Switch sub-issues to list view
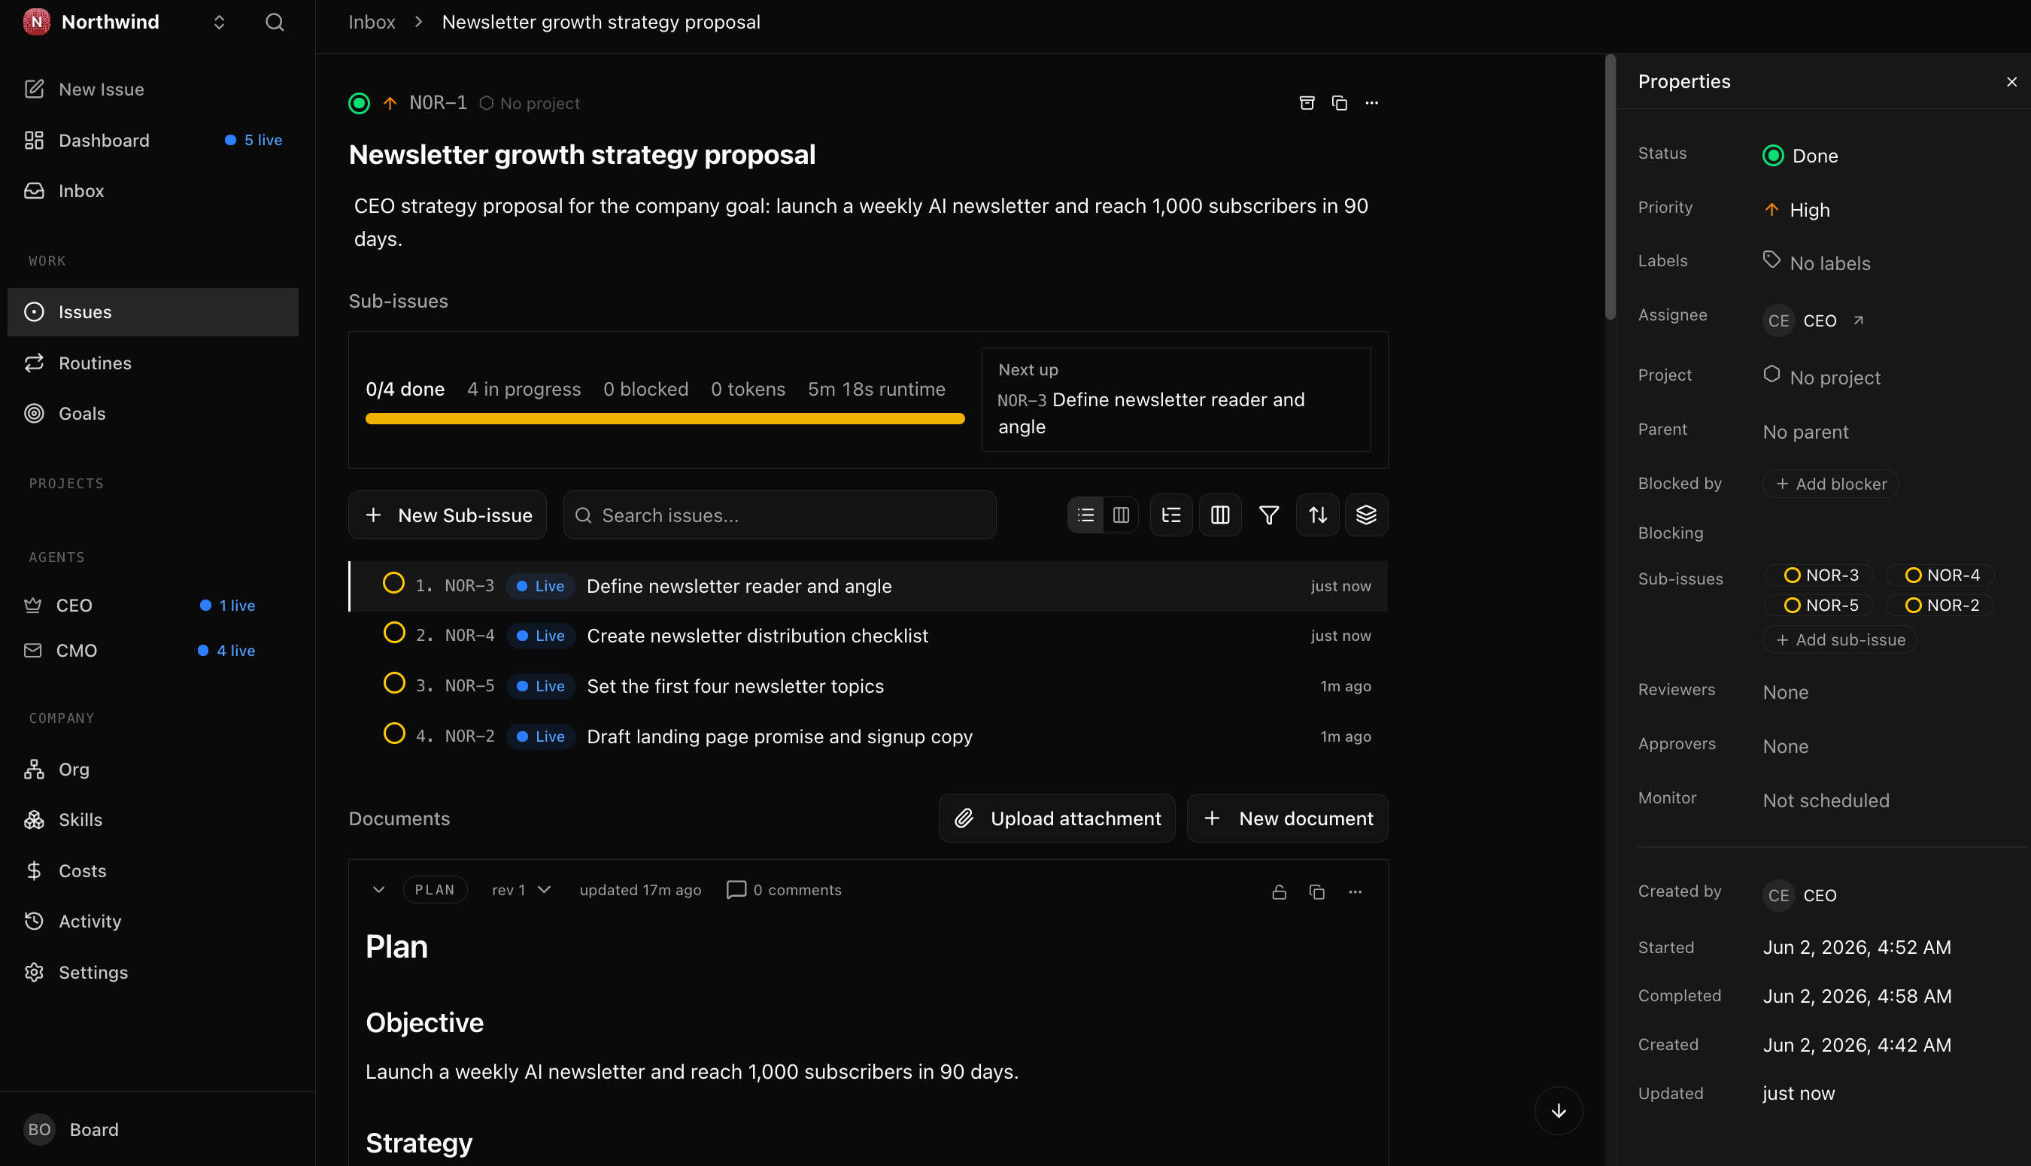The width and height of the screenshot is (2031, 1166). tap(1085, 515)
